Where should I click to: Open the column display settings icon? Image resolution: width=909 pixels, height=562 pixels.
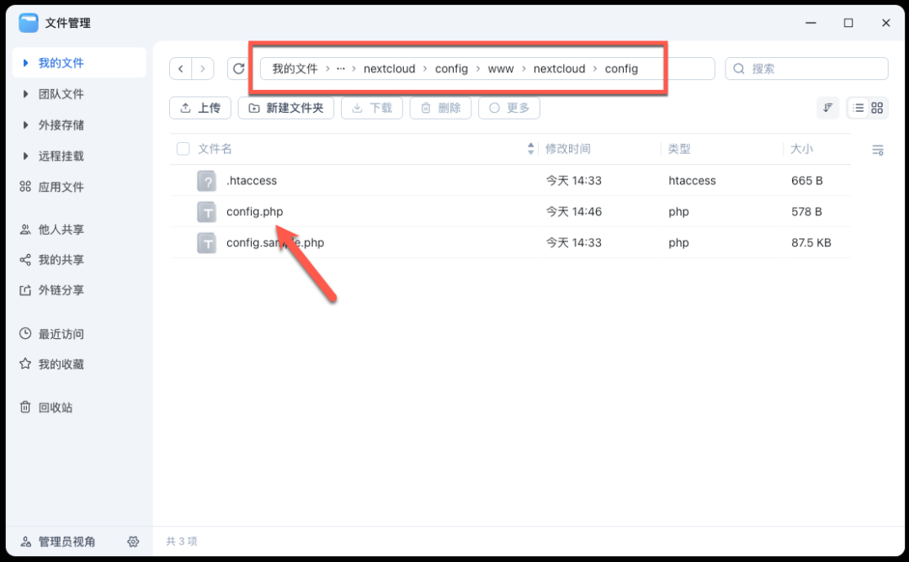(878, 150)
